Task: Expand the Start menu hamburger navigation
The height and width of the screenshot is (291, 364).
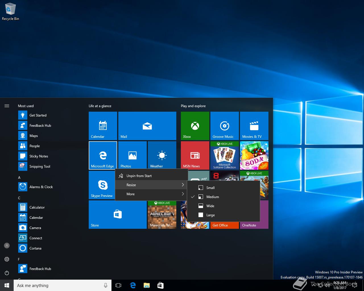Action: pyautogui.click(x=7, y=106)
